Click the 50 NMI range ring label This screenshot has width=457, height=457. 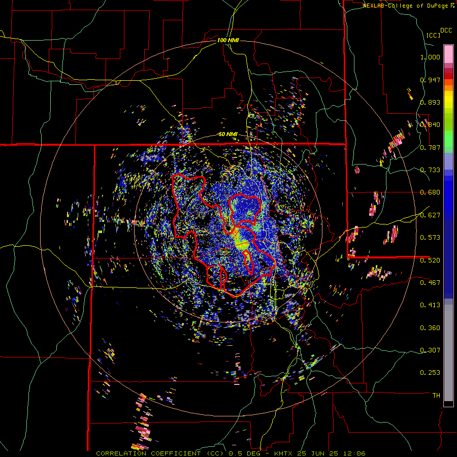pyautogui.click(x=228, y=135)
